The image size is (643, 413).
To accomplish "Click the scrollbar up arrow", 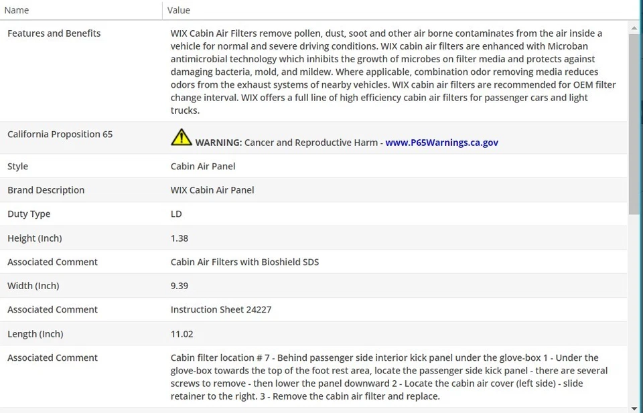I will point(634,28).
